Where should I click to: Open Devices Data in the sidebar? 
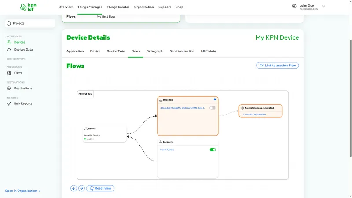tap(23, 50)
